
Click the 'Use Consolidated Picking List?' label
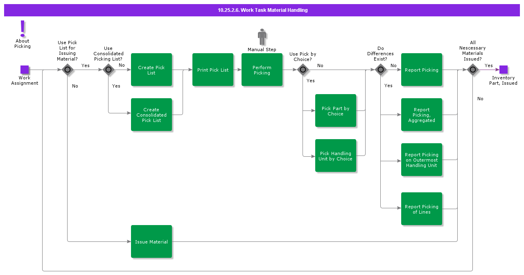click(108, 54)
